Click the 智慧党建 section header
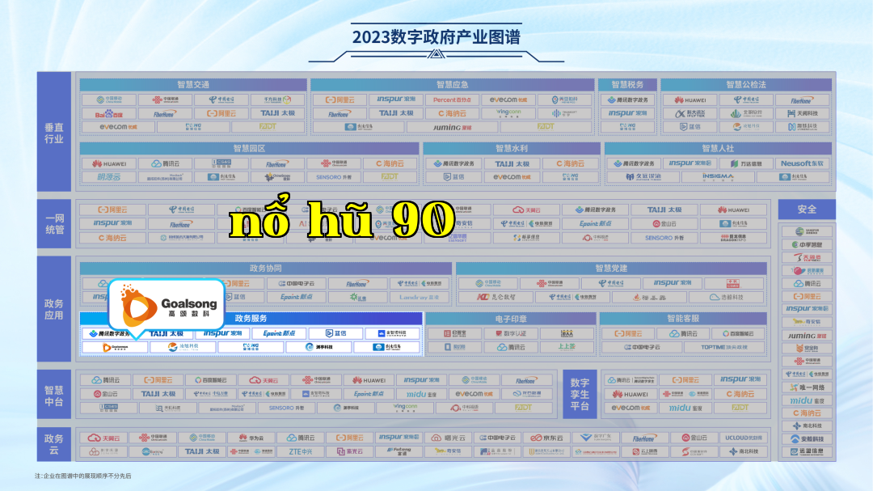 [x=611, y=268]
